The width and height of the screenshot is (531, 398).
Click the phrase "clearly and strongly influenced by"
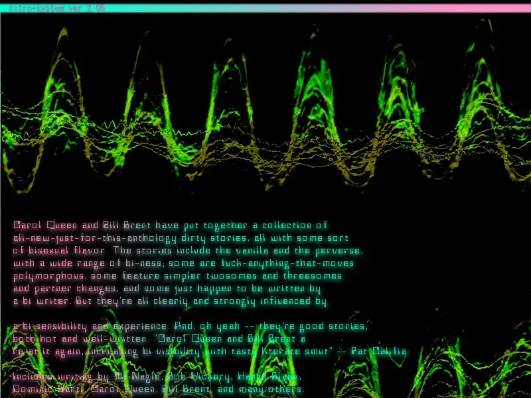click(x=242, y=301)
